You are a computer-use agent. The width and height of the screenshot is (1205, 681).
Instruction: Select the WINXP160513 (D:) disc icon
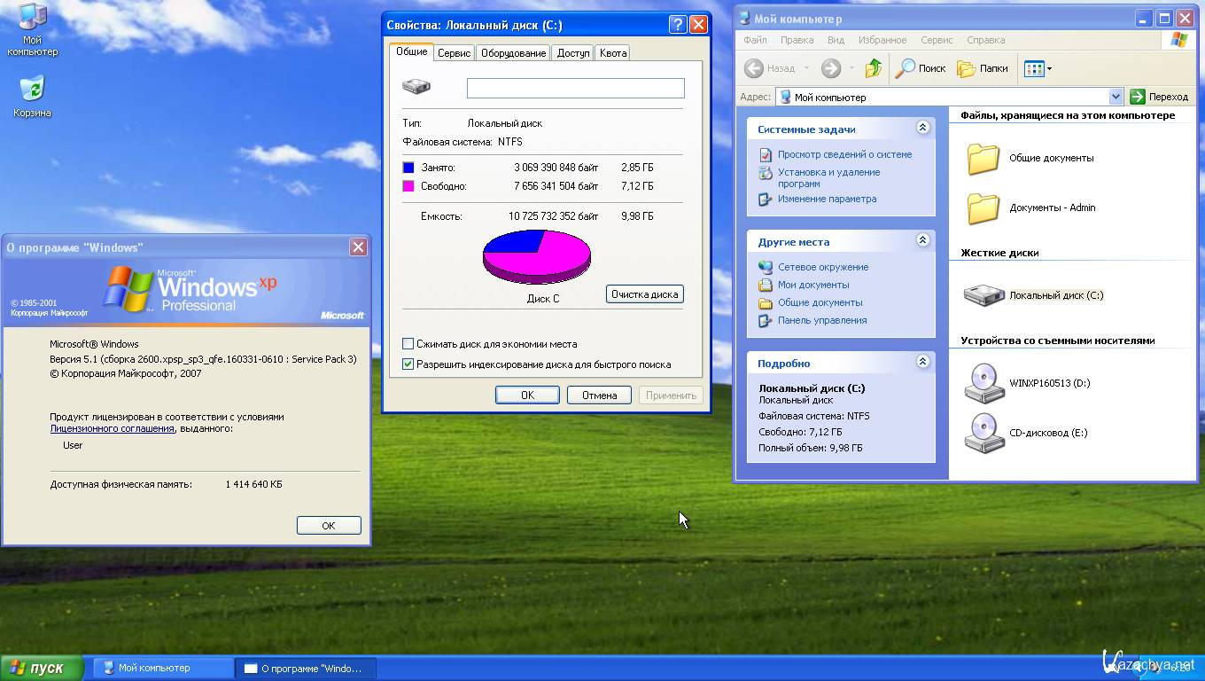click(983, 384)
